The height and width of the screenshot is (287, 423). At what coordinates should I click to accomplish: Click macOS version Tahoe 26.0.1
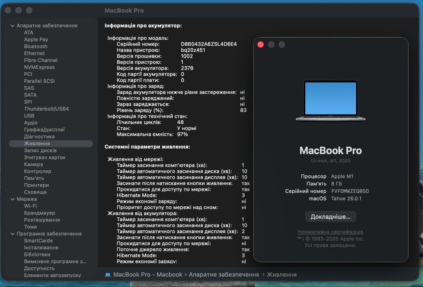coord(346,199)
